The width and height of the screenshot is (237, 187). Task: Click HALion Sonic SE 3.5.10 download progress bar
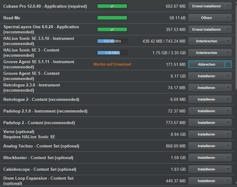[112, 41]
